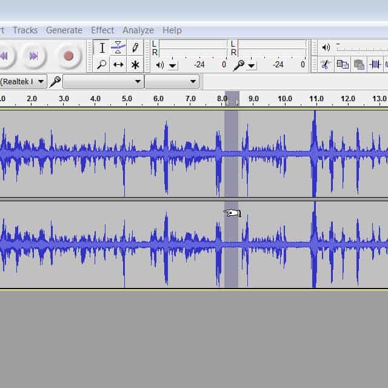Open the Analyze menu
Image resolution: width=388 pixels, height=388 pixels.
[x=138, y=30]
